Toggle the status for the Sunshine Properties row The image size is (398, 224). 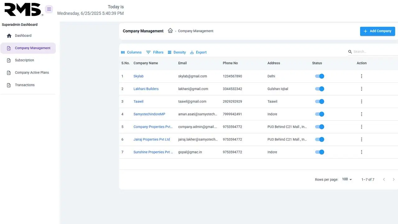click(x=320, y=152)
